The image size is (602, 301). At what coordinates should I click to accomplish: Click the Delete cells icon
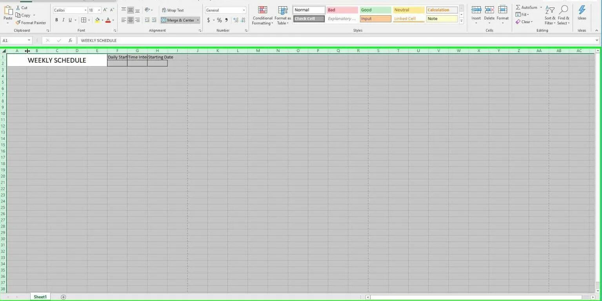(x=489, y=10)
